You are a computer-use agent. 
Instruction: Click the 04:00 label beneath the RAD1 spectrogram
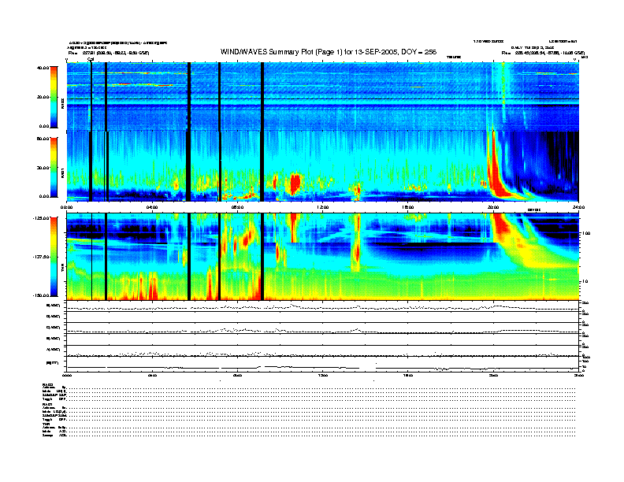click(x=152, y=207)
